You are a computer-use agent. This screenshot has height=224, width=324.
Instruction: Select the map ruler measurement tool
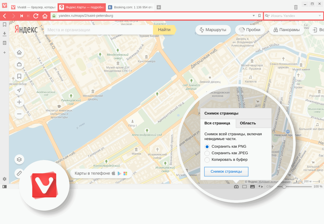tap(19, 173)
